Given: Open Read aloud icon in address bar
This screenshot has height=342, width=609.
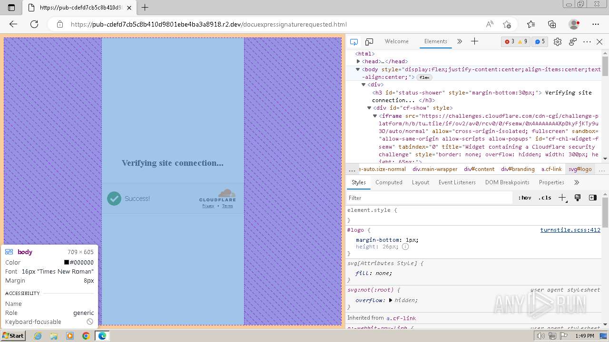Looking at the screenshot, I should (x=490, y=24).
